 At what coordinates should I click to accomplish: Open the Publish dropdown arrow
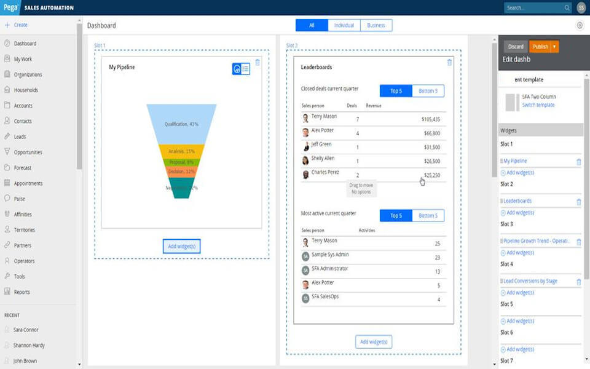[554, 47]
